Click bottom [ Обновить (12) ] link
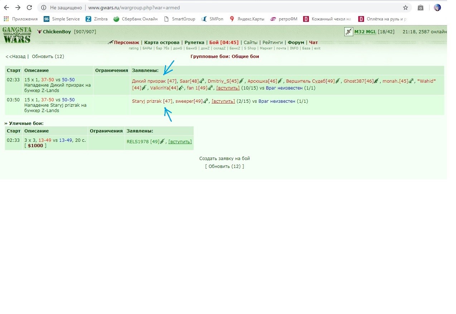Image resolution: width=456 pixels, height=314 pixels. coord(224,166)
